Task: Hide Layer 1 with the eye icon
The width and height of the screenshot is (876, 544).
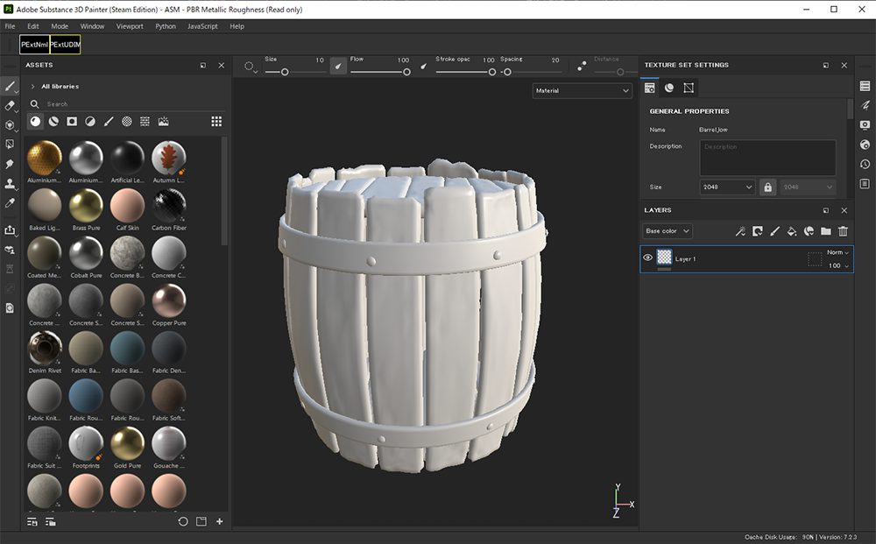Action: click(x=648, y=258)
